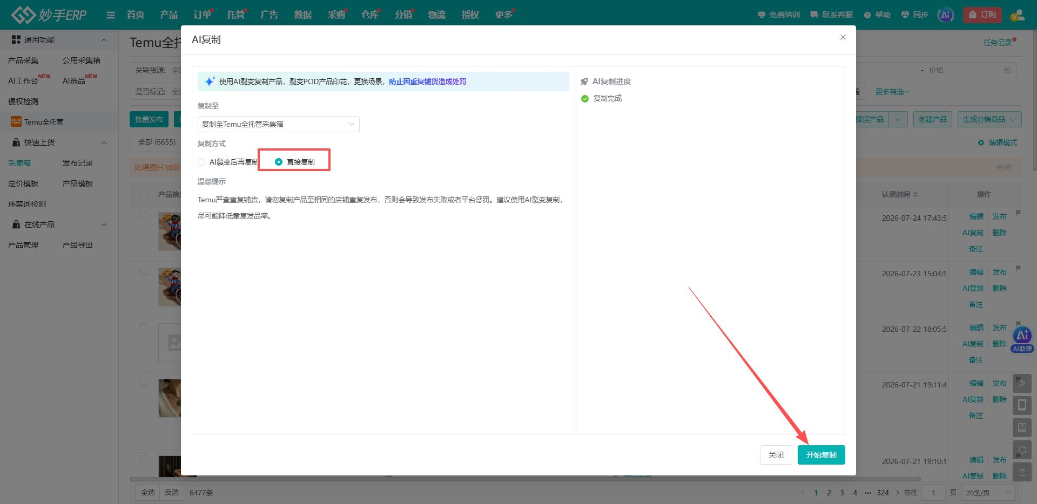Click the page number input field
This screenshot has width=1037, height=504.
pyautogui.click(x=933, y=493)
